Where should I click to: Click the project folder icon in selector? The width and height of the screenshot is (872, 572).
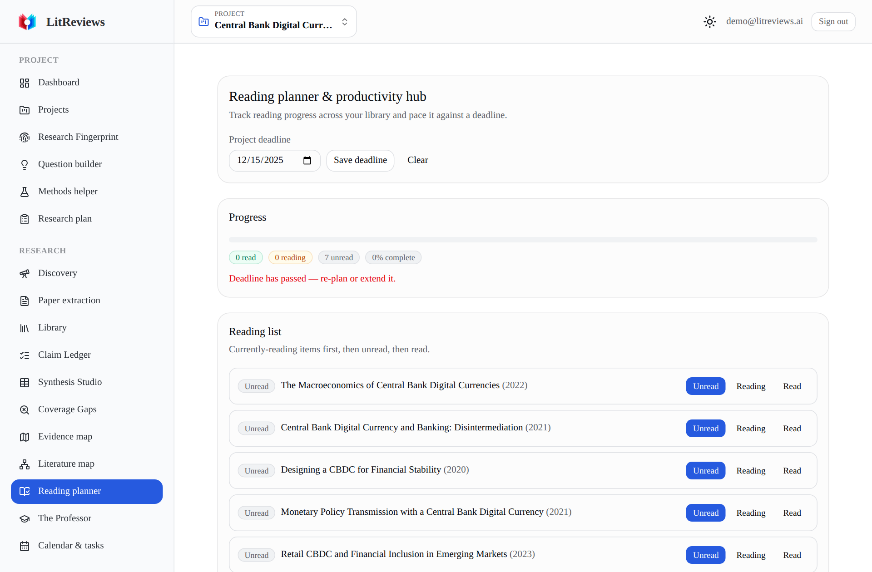[x=204, y=21]
